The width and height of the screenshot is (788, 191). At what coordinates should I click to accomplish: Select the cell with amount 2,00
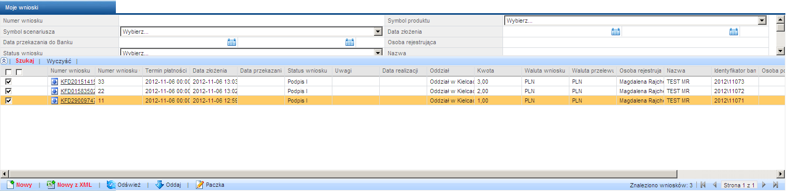pos(498,91)
